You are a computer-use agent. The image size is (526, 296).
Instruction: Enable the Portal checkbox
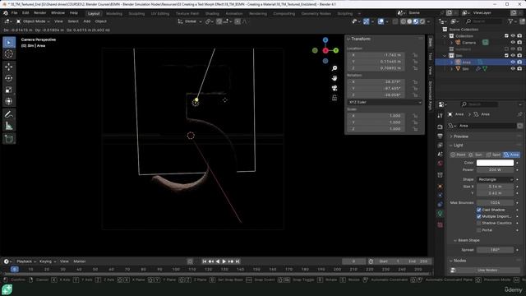478,230
